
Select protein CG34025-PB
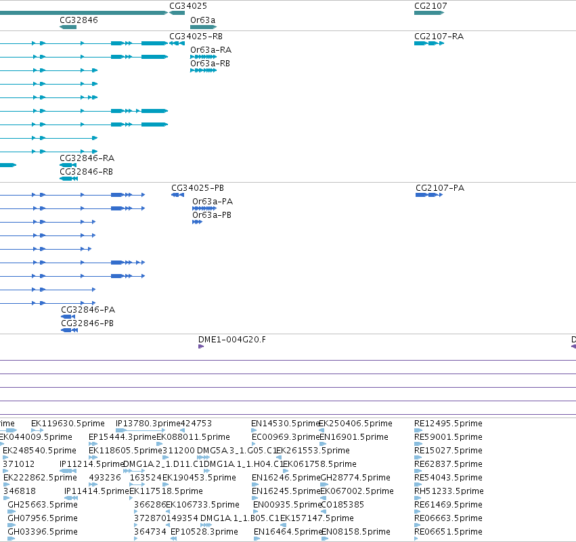point(177,195)
